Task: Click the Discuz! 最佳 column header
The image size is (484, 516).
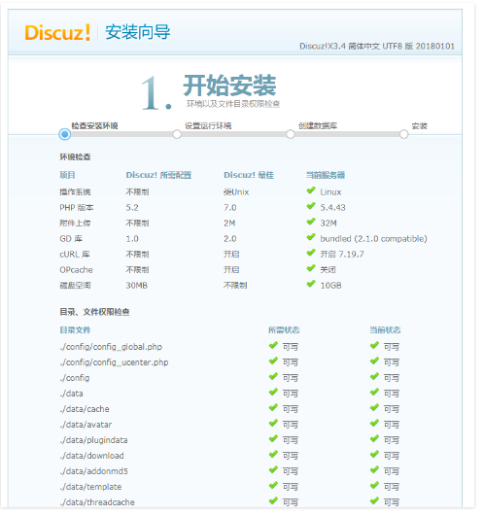Action: coord(249,175)
